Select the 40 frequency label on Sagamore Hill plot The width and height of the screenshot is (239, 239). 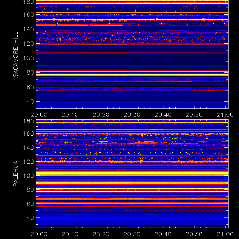click(x=30, y=102)
